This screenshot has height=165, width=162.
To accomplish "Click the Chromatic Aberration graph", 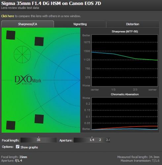I will tap(125, 114).
